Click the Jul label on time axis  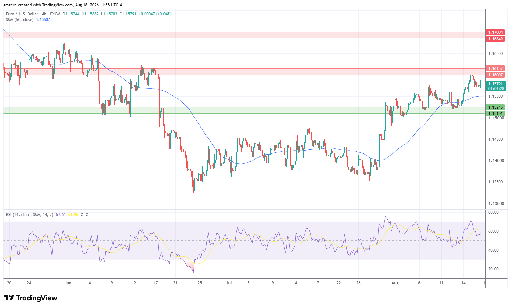[x=229, y=283]
